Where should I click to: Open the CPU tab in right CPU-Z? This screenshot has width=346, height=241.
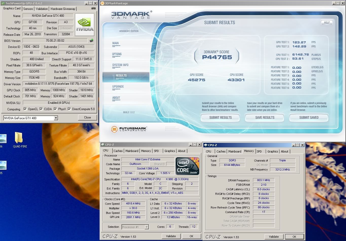tap(209, 151)
